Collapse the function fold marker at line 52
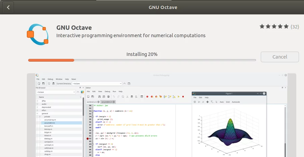Screen dimensions: 304x157 tap(93, 111)
